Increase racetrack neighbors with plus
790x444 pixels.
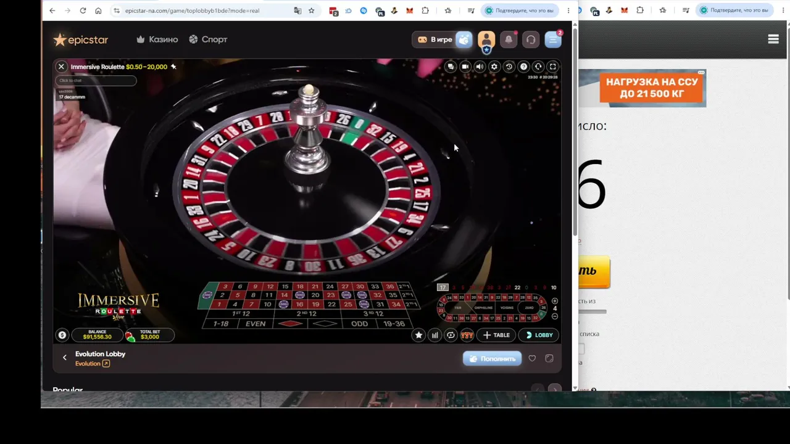[554, 301]
